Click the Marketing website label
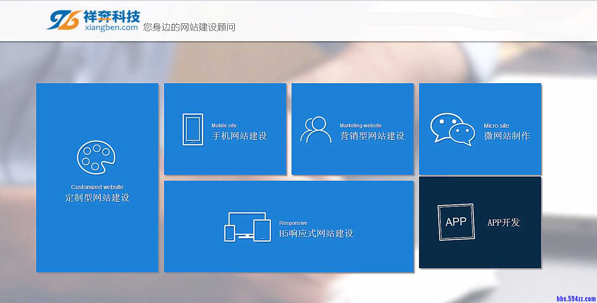 [361, 126]
